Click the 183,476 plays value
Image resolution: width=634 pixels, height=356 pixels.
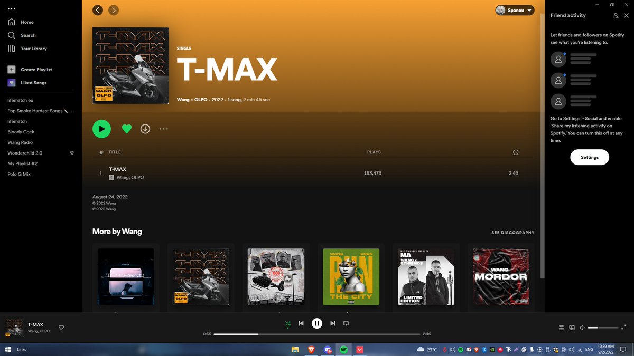coord(372,174)
